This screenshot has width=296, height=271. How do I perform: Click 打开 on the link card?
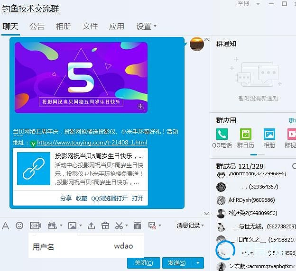[138, 198]
